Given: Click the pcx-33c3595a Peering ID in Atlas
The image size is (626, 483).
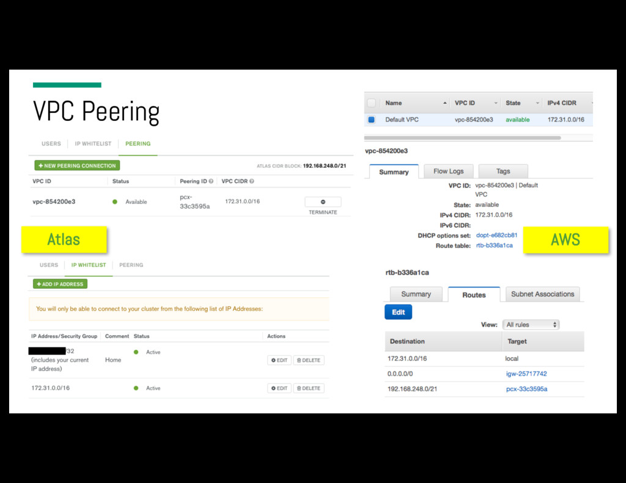Looking at the screenshot, I should 194,202.
